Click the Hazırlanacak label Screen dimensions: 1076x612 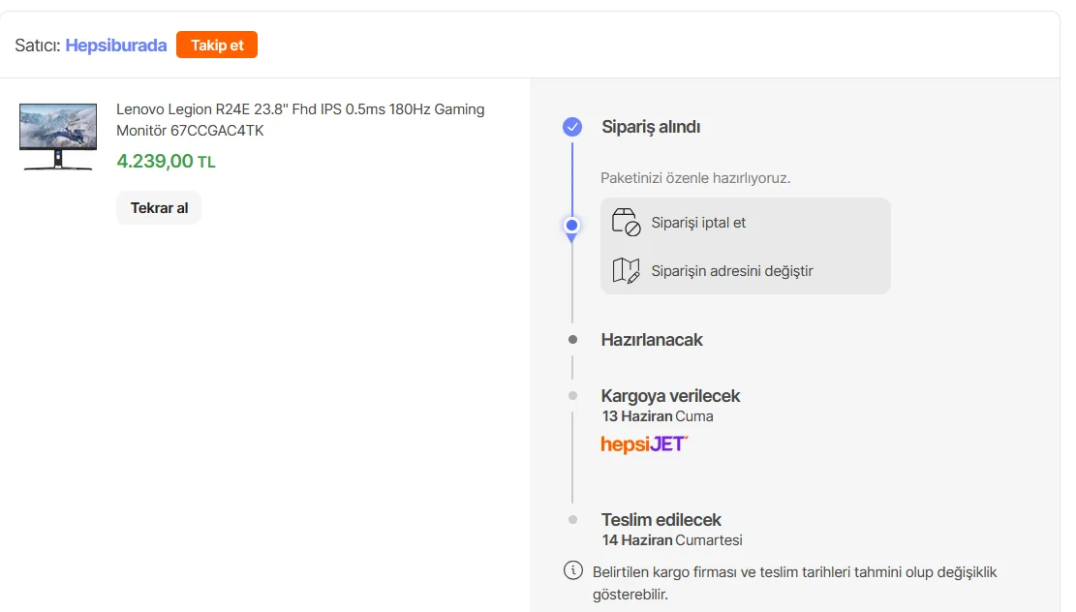[x=652, y=340]
